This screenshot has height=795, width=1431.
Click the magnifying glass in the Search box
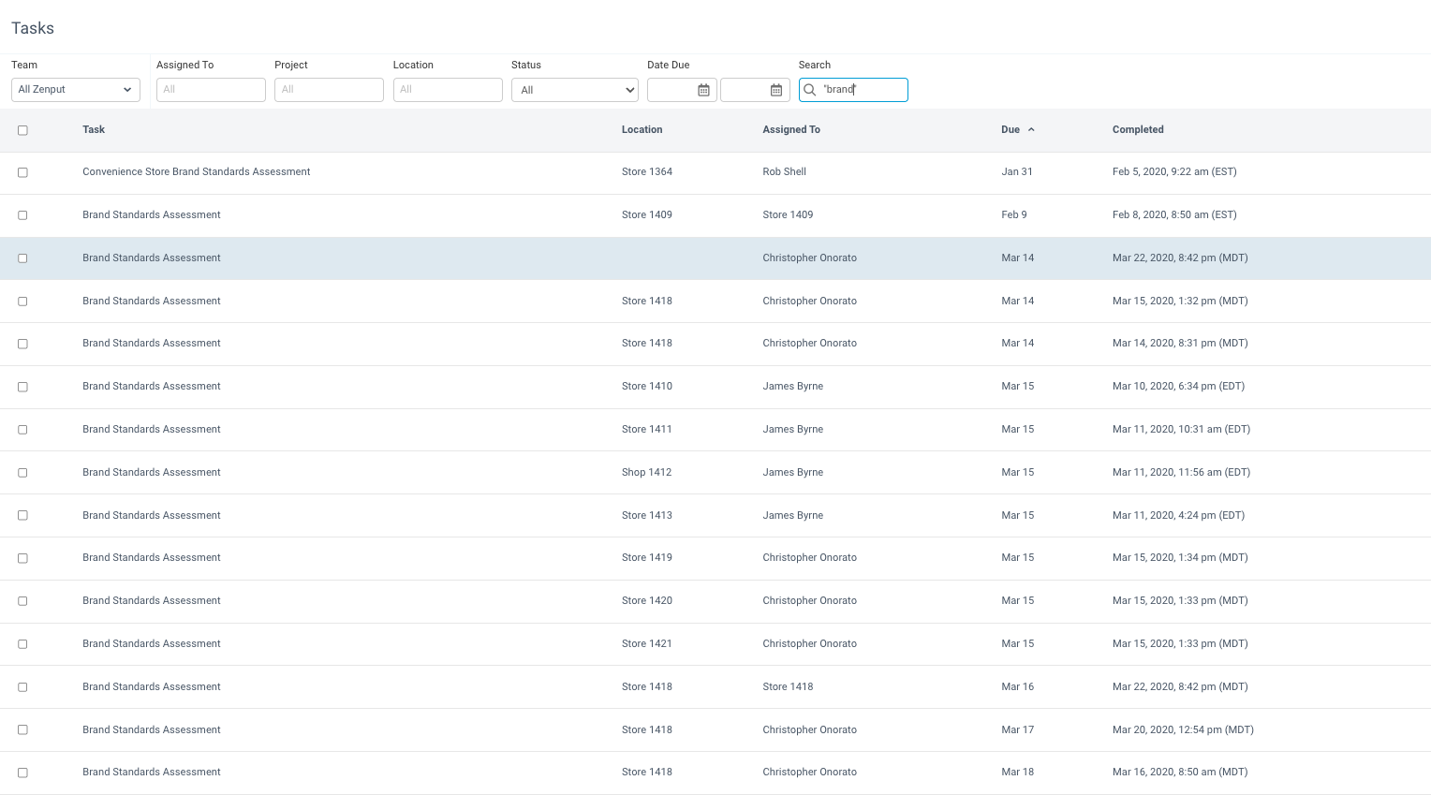(x=809, y=89)
